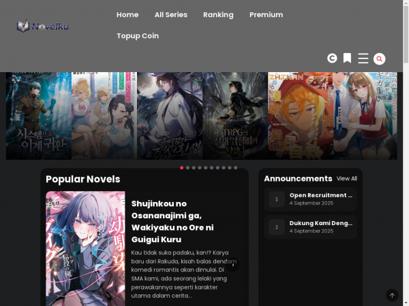
Task: Open the Korean system return novel banner cover
Action: (x=39, y=116)
